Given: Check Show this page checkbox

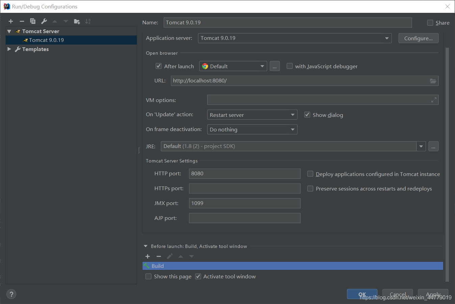Looking at the screenshot, I should tap(148, 276).
